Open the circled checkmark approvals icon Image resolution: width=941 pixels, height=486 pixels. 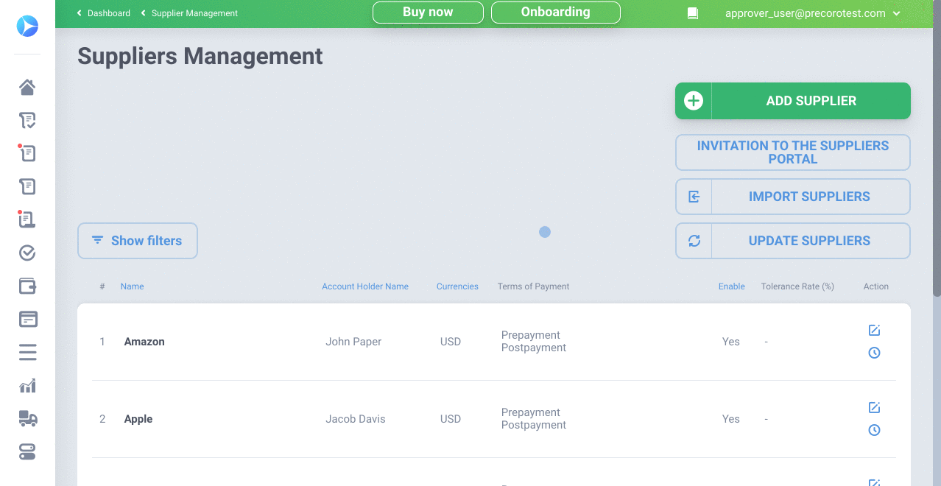(27, 253)
